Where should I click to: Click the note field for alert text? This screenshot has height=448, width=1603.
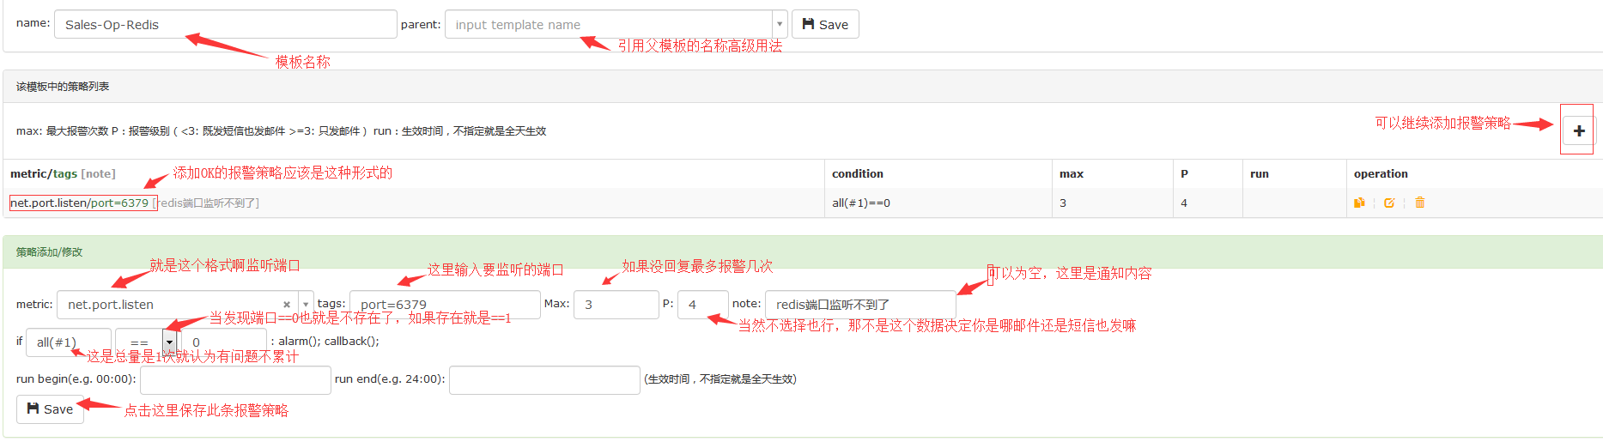[x=859, y=305]
